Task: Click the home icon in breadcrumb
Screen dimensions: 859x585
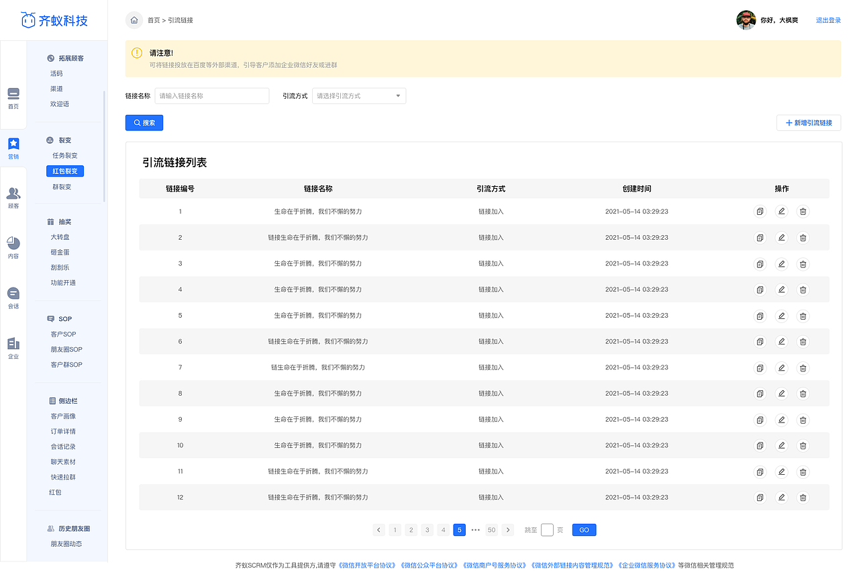Action: click(x=134, y=20)
